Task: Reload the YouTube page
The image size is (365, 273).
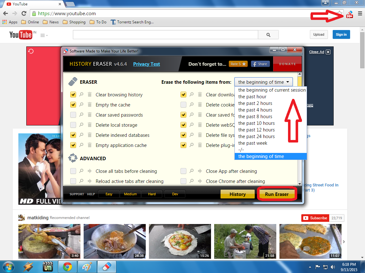Action: [24, 14]
